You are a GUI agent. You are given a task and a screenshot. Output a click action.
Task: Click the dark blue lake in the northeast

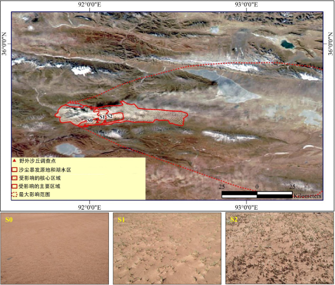pyautogui.click(x=287, y=44)
